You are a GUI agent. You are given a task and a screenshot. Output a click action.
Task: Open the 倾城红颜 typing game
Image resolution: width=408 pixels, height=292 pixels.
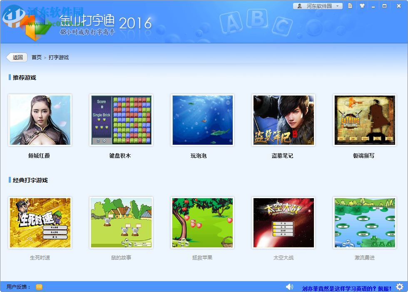(40, 120)
